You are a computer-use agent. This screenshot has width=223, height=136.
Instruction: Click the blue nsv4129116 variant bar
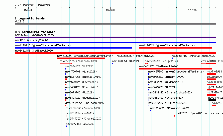73,48
